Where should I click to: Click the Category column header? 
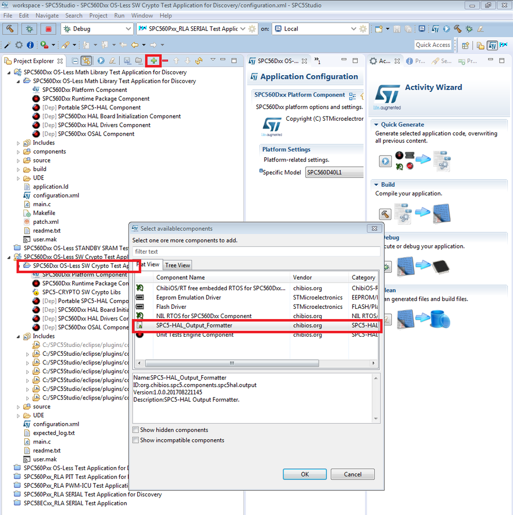(x=363, y=277)
